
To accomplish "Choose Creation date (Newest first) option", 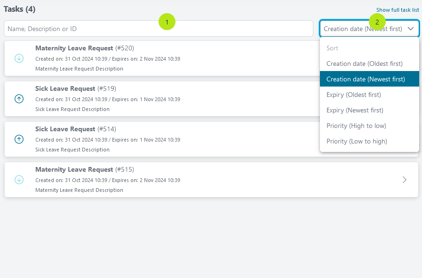I will (x=369, y=79).
